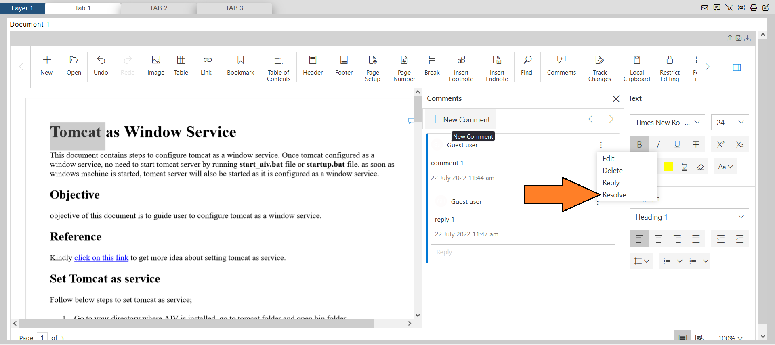This screenshot has width=775, height=345.
Task: Click the clear filter icon
Action: [x=729, y=8]
